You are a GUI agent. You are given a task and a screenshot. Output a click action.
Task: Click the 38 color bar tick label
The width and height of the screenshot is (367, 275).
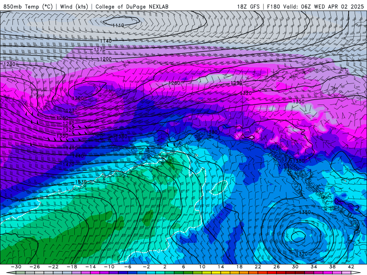pyautogui.click(x=332, y=267)
